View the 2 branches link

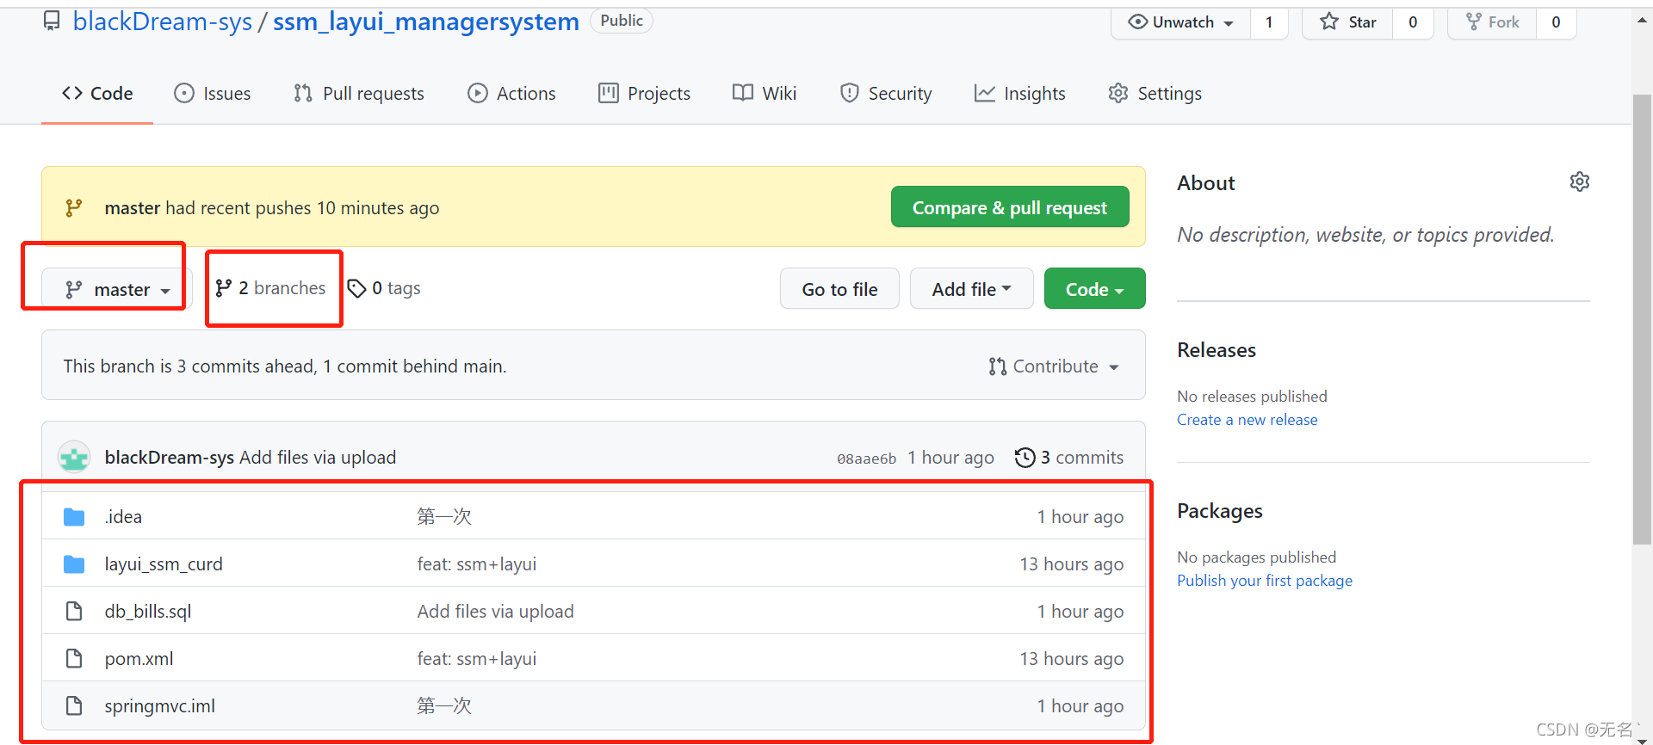270,288
